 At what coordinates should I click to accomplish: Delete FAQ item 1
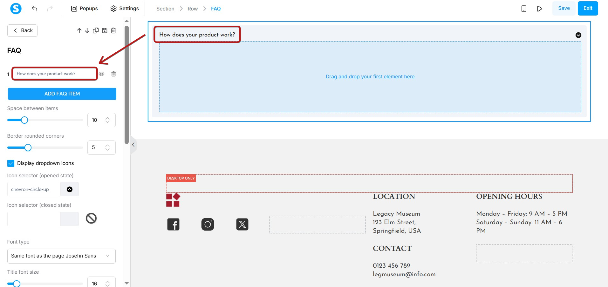click(x=113, y=74)
